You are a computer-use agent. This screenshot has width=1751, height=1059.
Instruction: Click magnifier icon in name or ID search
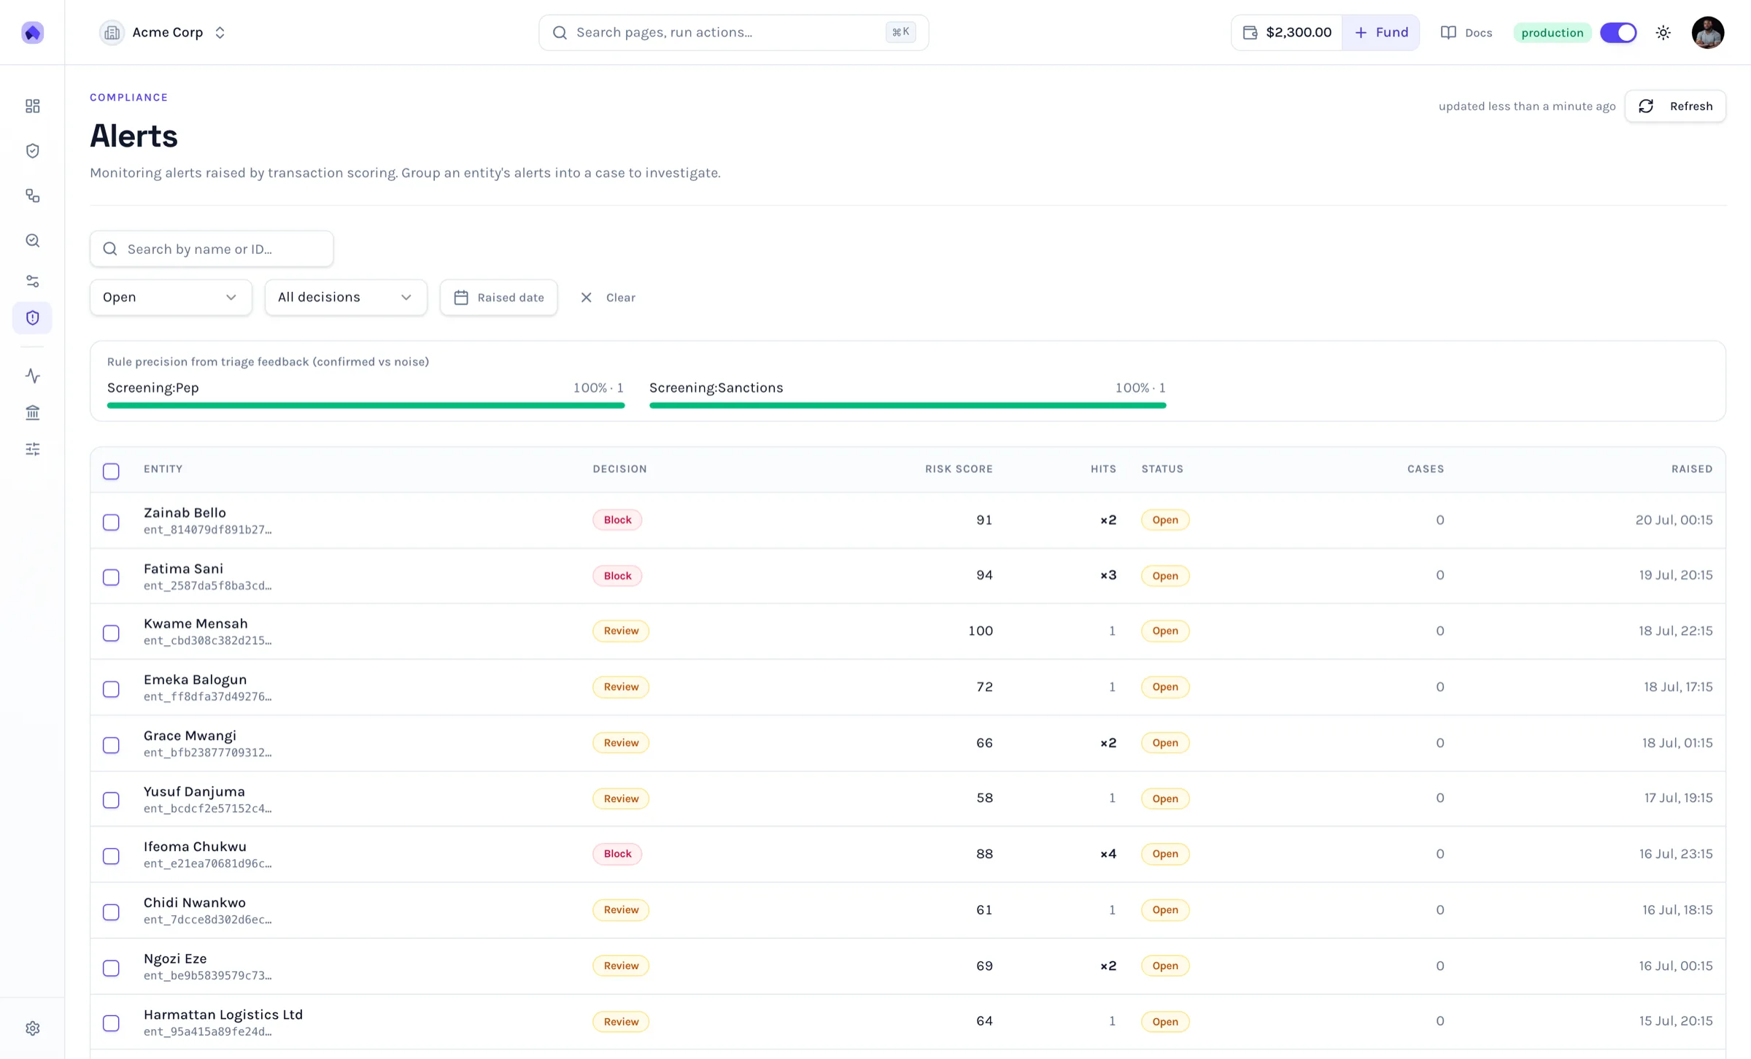pos(110,249)
